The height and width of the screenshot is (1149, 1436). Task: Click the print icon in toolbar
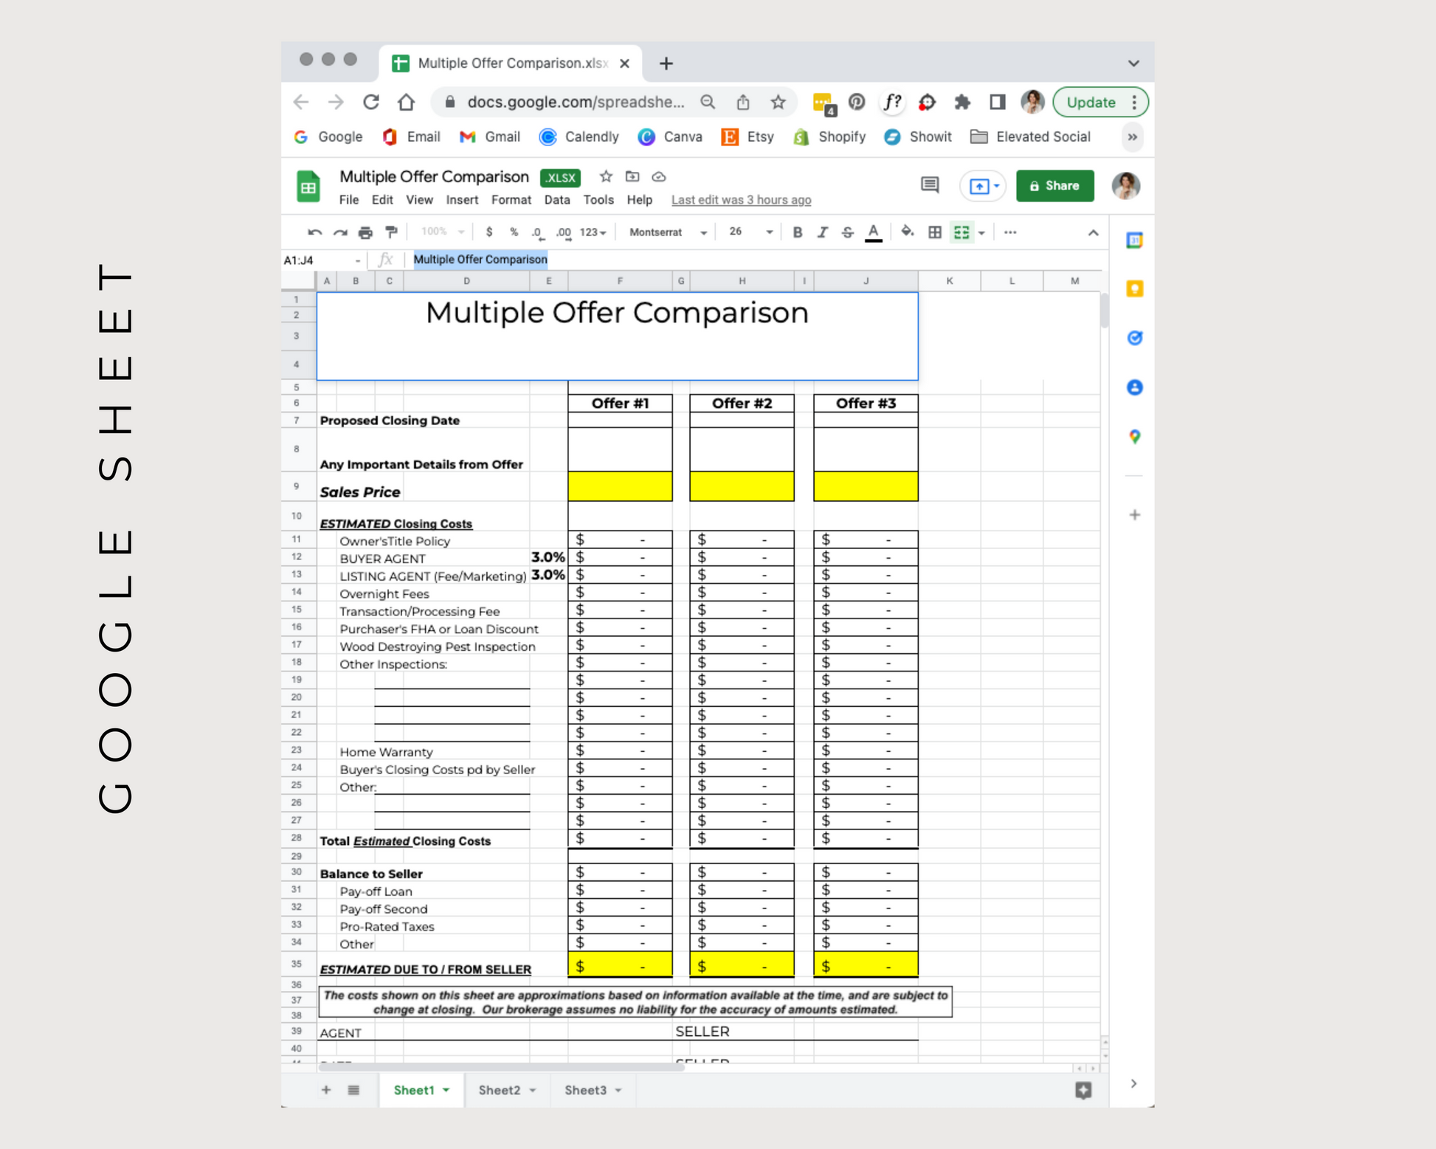tap(365, 232)
